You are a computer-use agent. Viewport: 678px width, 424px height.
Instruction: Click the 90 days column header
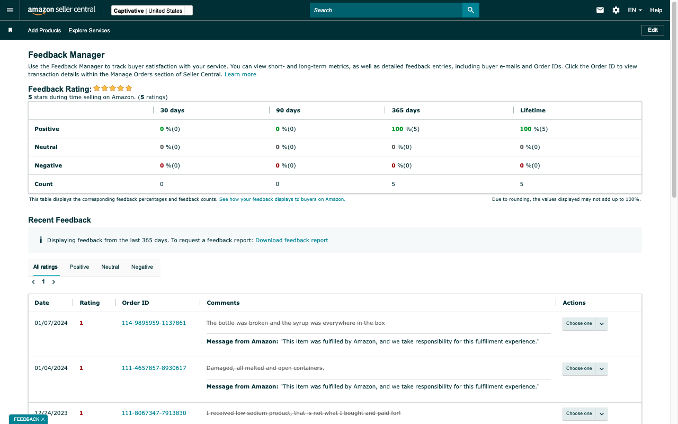[288, 110]
